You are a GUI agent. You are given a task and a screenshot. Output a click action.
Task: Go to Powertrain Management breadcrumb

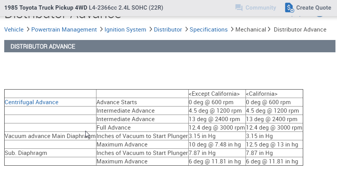tap(64, 30)
